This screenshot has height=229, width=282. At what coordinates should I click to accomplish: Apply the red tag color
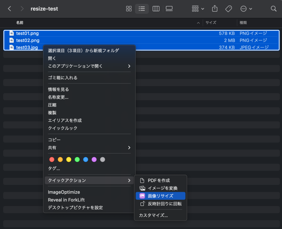(52, 160)
